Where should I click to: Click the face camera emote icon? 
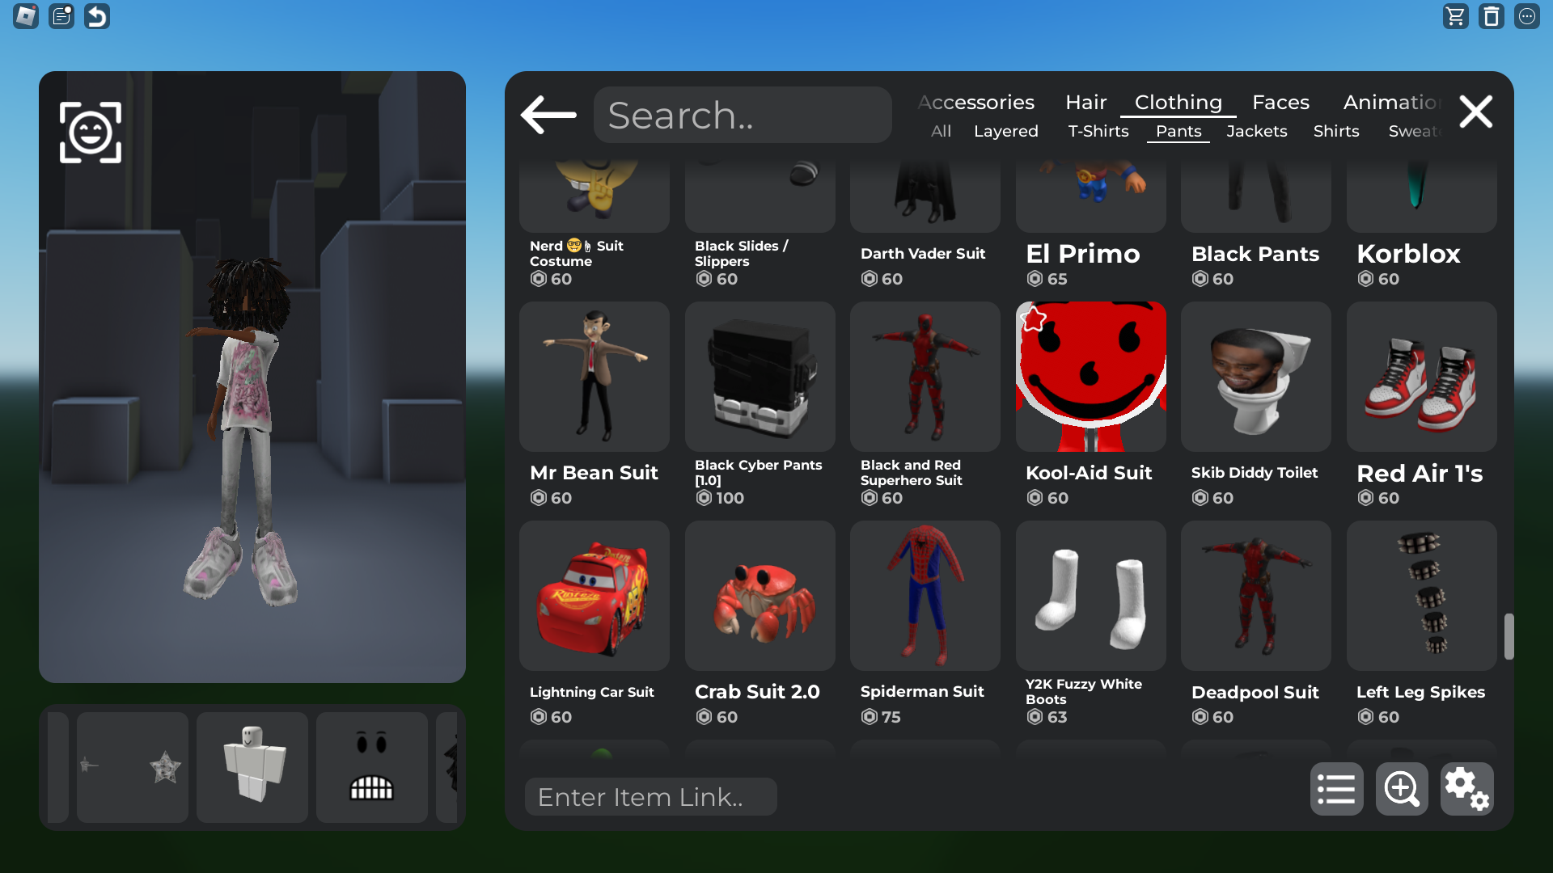pyautogui.click(x=91, y=133)
